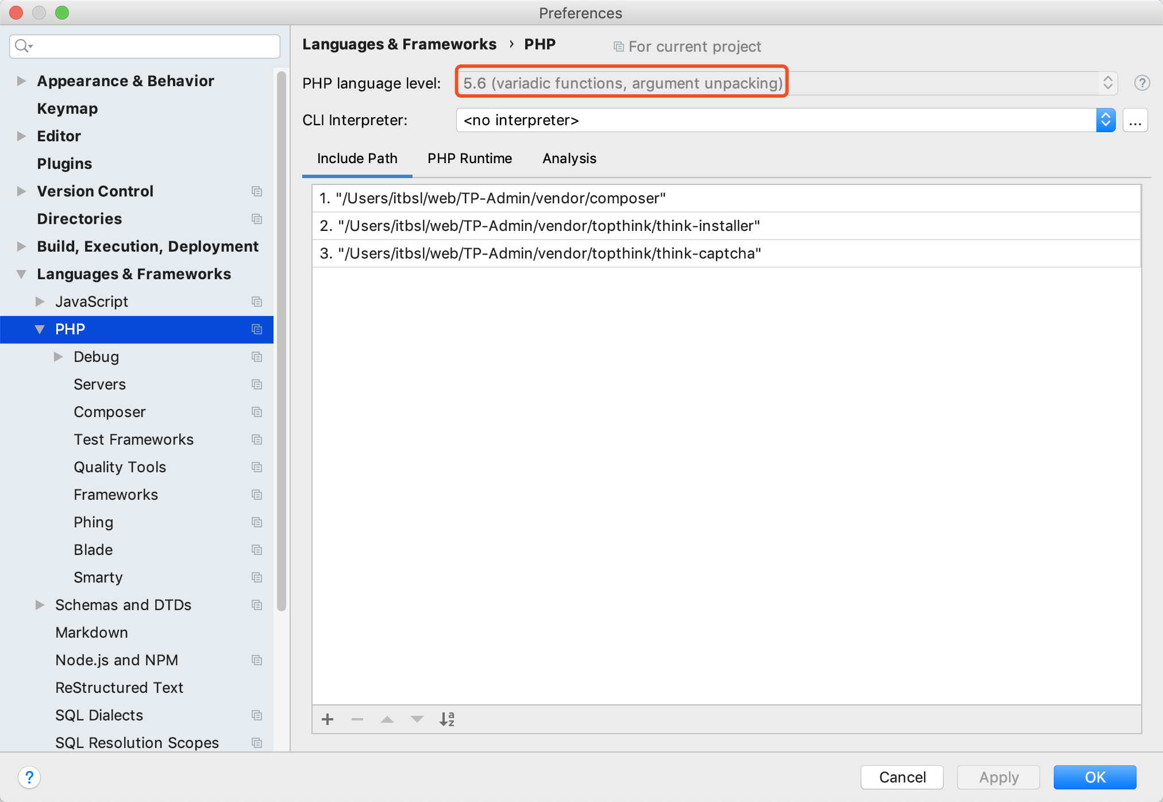
Task: Select the Frameworks settings item
Action: tap(115, 495)
